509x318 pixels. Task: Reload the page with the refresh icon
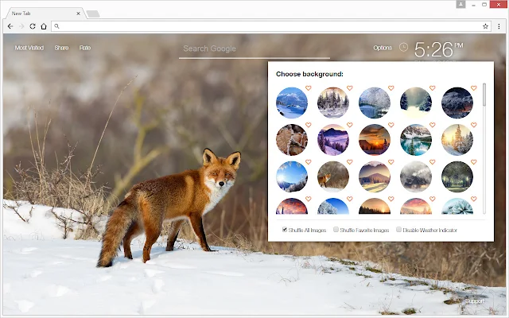coord(33,26)
